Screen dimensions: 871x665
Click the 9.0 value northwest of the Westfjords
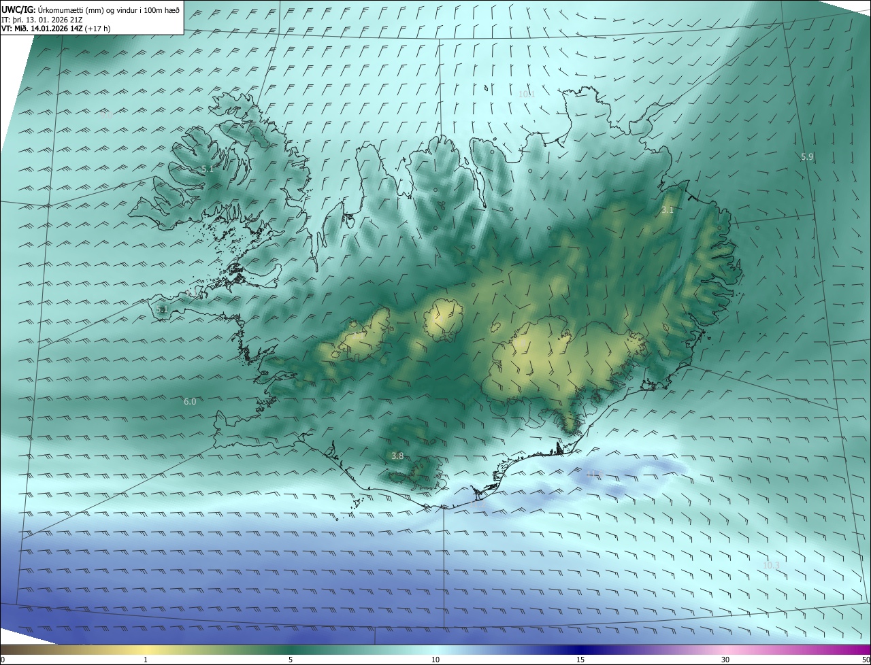pos(106,115)
